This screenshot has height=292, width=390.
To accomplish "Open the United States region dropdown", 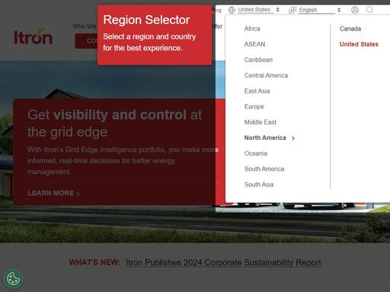I will [x=258, y=10].
